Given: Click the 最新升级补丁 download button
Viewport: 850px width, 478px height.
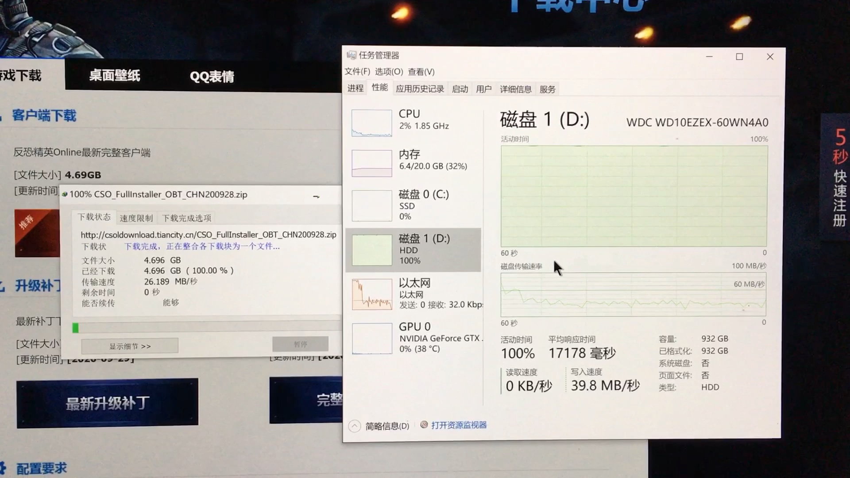Looking at the screenshot, I should 107,401.
